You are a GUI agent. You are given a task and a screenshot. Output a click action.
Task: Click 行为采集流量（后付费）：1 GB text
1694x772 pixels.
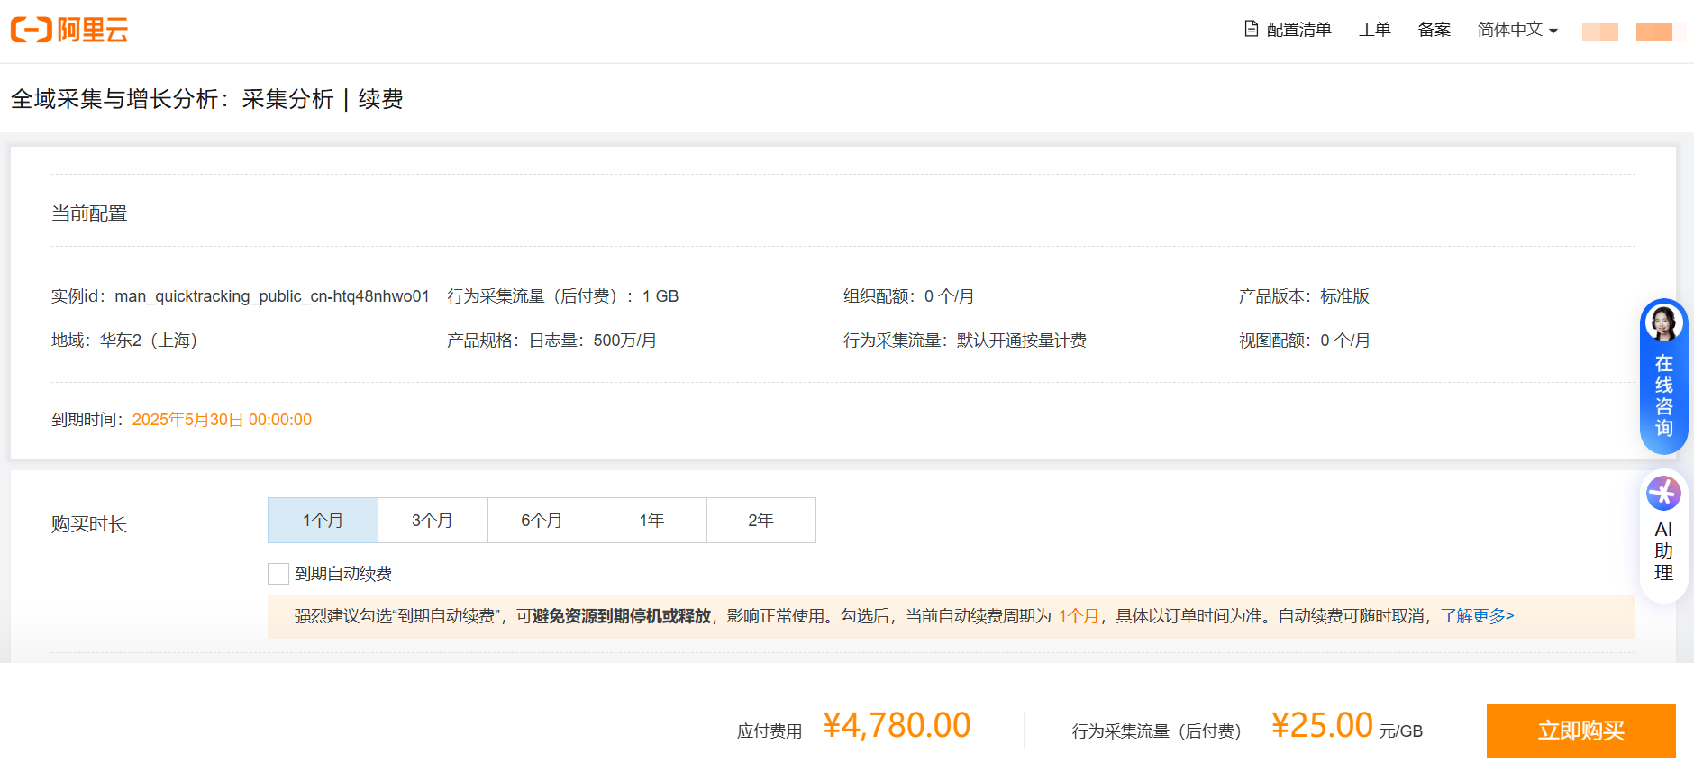[x=563, y=296]
